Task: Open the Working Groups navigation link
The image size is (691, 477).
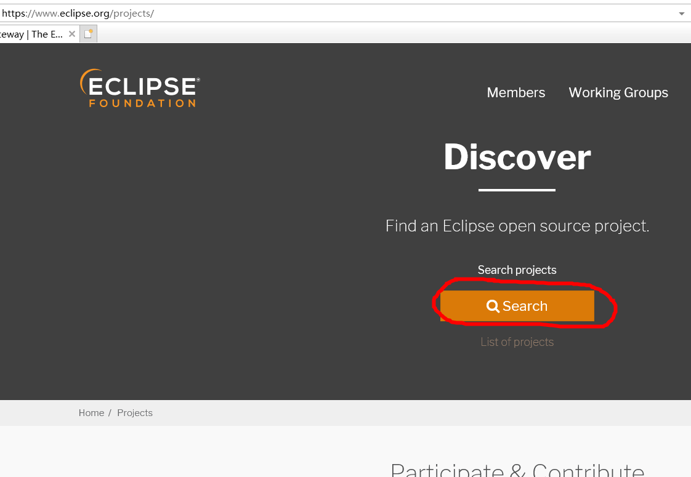Action: (618, 92)
